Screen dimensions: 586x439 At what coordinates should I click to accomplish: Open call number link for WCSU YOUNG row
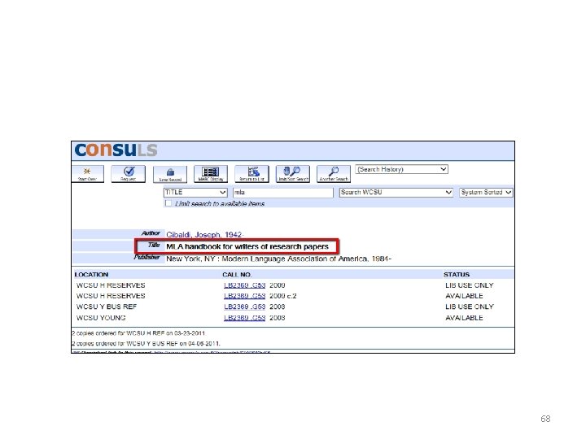[x=245, y=318]
